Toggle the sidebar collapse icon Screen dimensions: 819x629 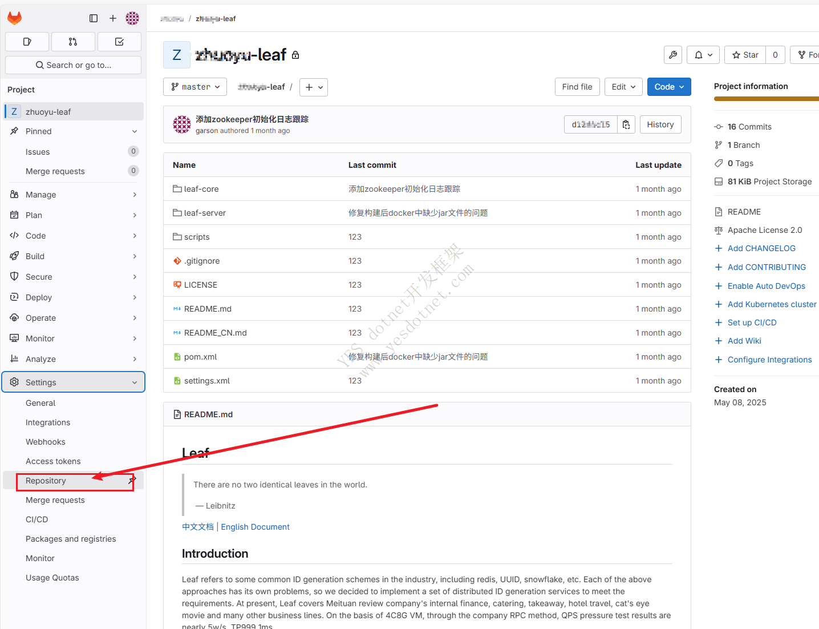[94, 18]
